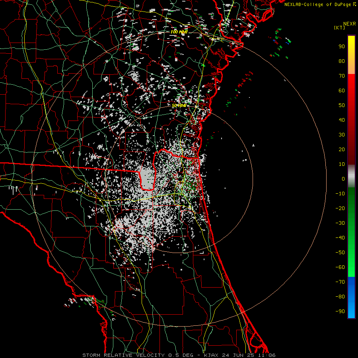Click the 0.5 DEG elevation text
358x358 pixels.
[x=181, y=355]
